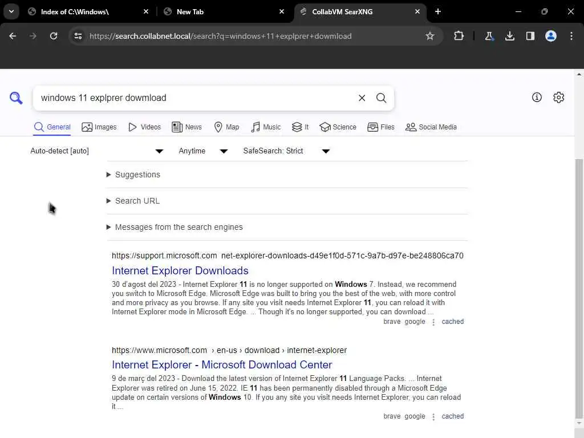Select the It search category
The image size is (584, 438).
pyautogui.click(x=300, y=127)
